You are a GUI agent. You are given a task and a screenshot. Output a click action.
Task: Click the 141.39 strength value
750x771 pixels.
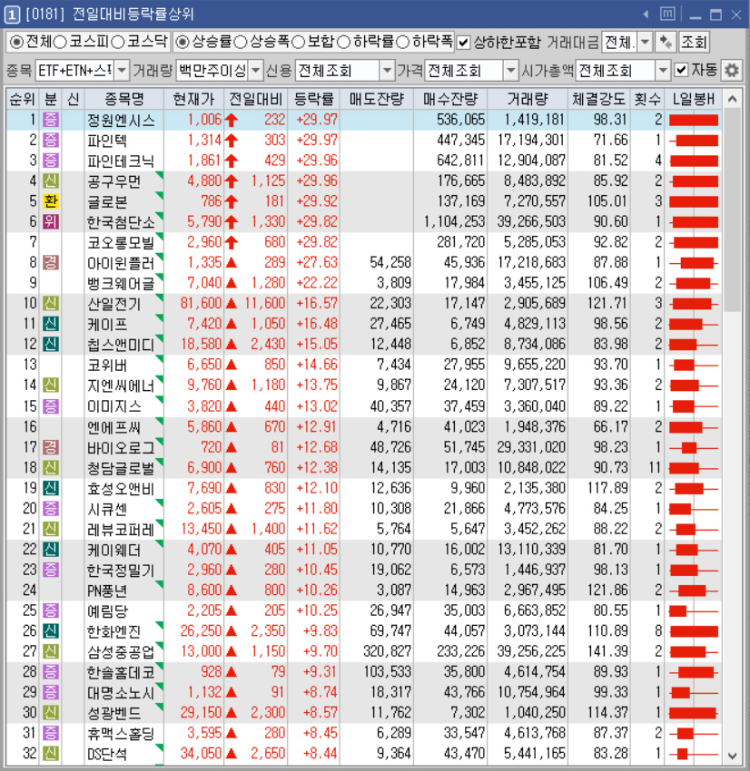pos(607,651)
